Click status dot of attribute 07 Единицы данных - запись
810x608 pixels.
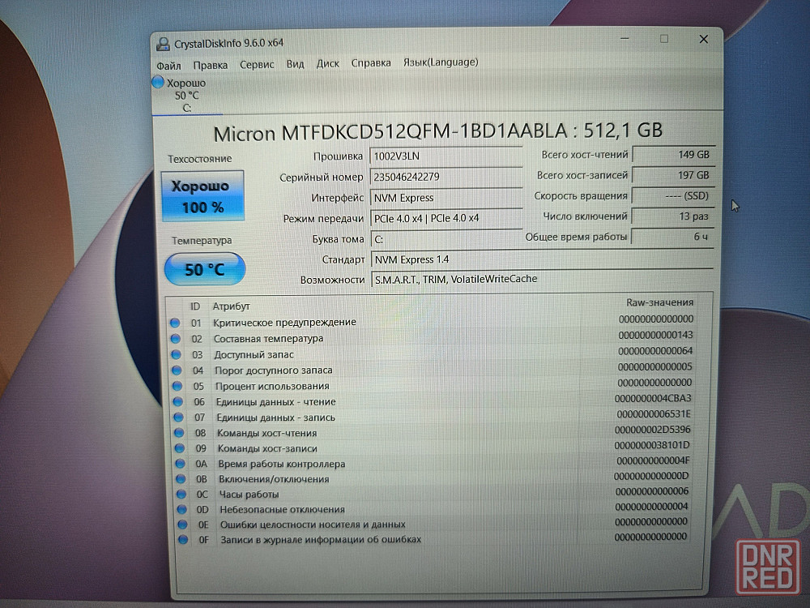(x=178, y=417)
